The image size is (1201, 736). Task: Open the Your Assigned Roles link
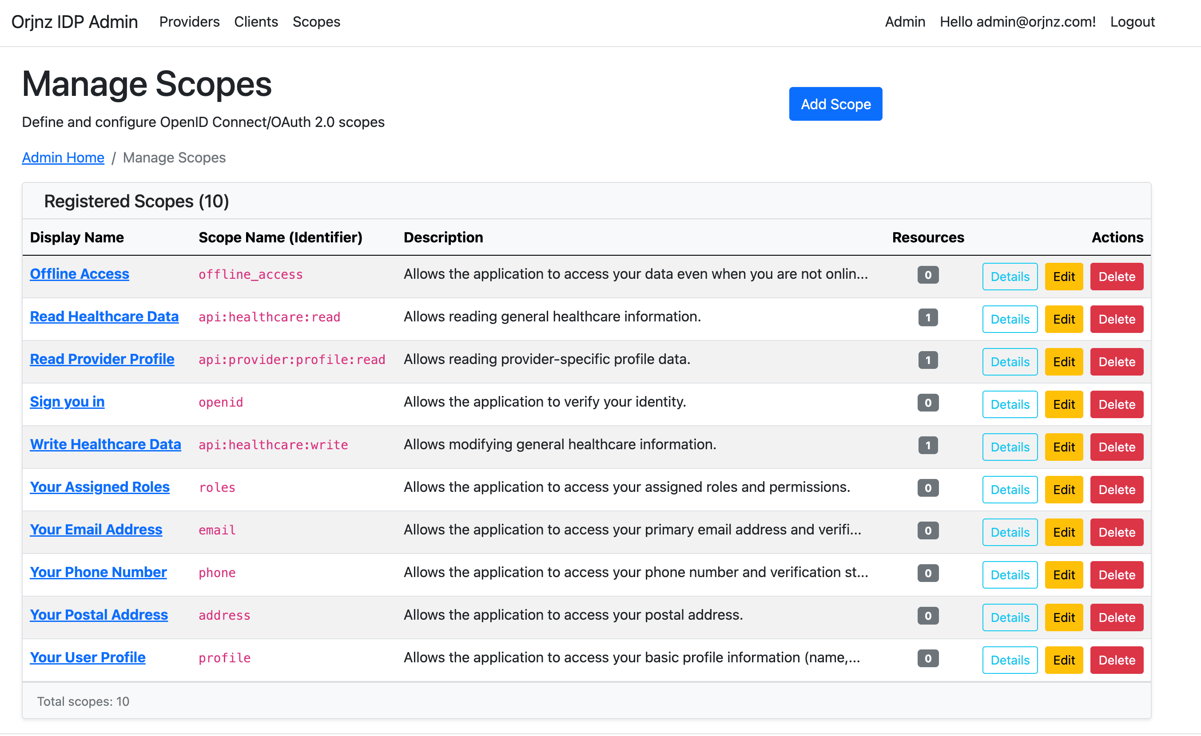pyautogui.click(x=100, y=487)
